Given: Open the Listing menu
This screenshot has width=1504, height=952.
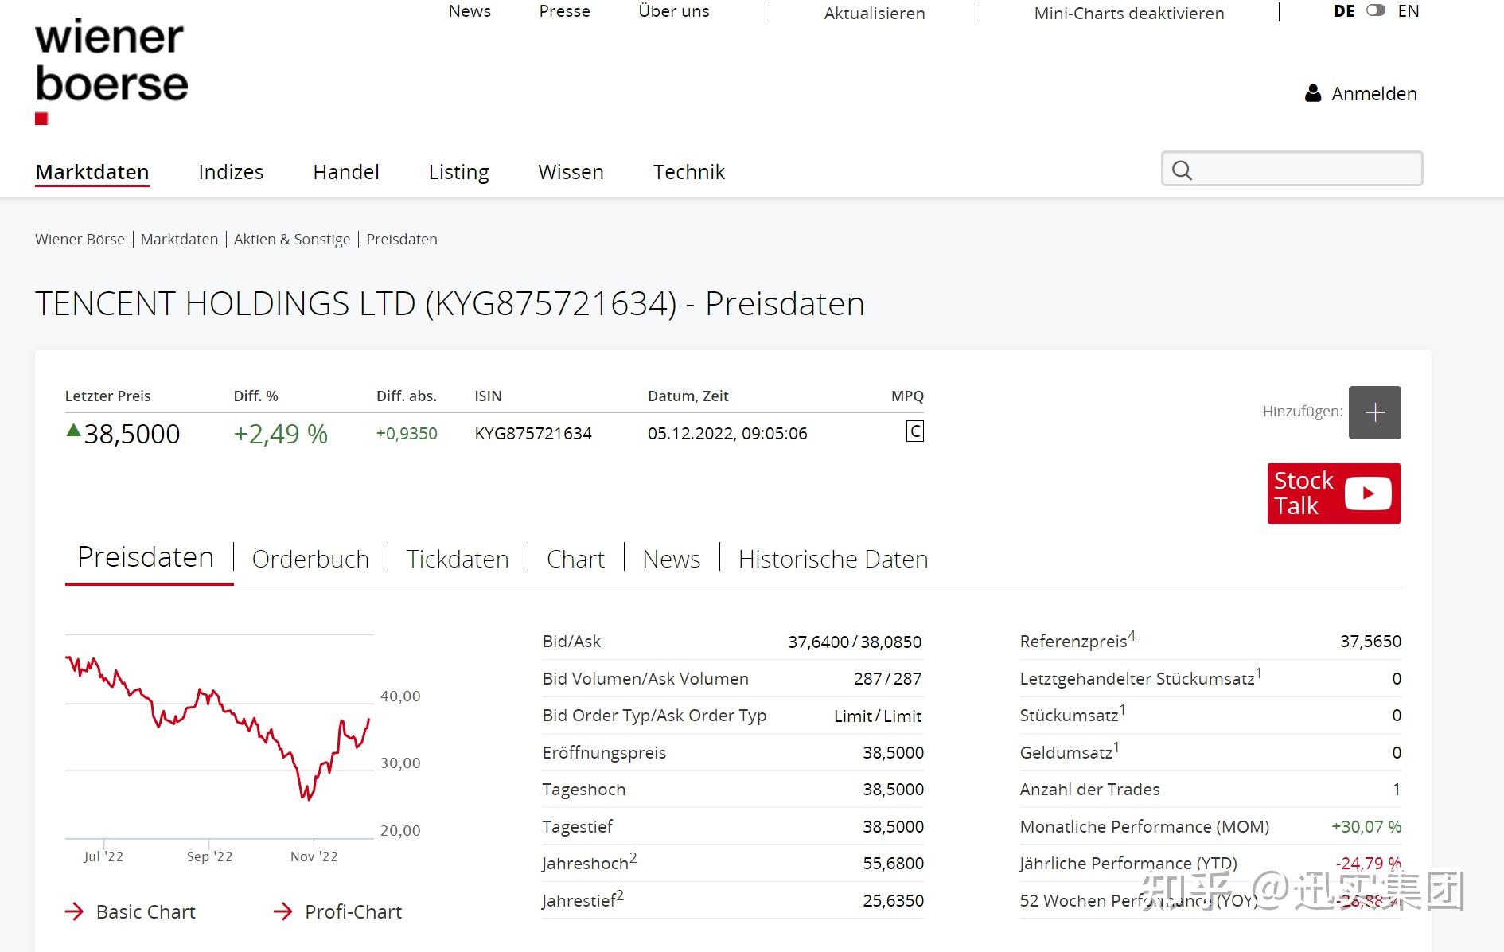Looking at the screenshot, I should [459, 172].
